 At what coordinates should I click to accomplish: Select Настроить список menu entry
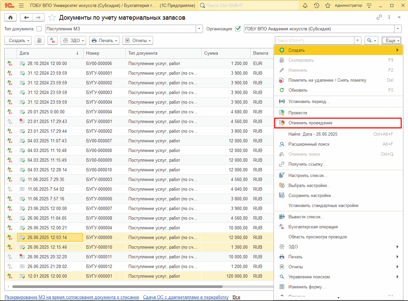coord(308,175)
